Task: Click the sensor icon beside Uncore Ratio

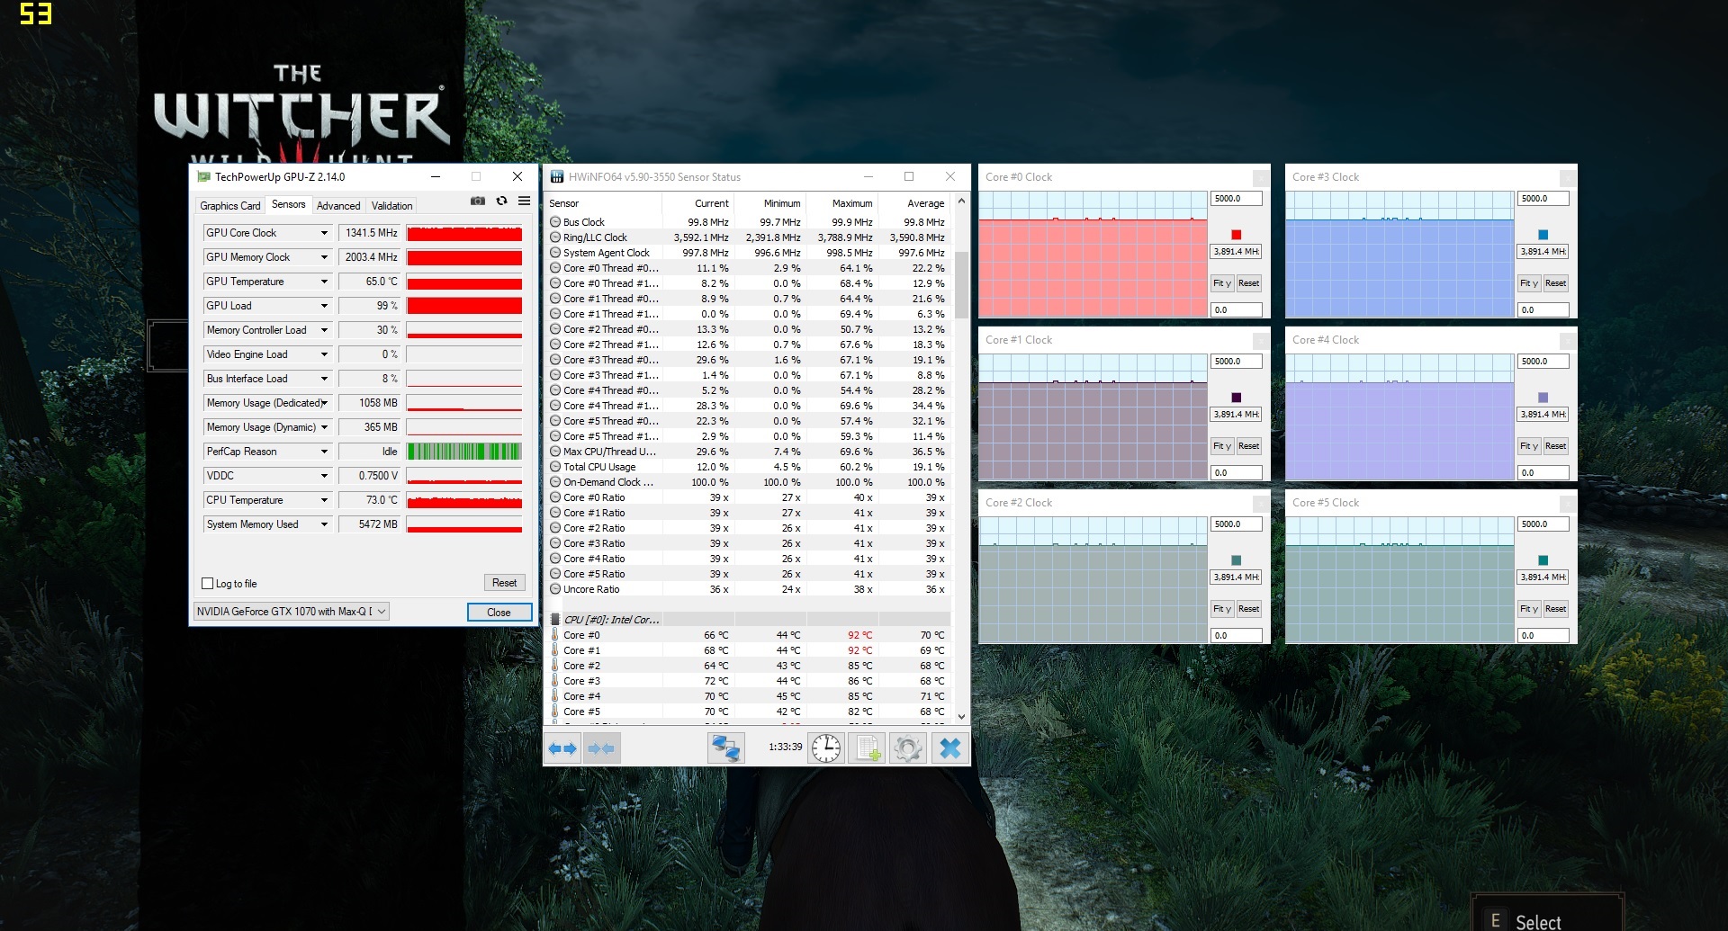Action: pyautogui.click(x=555, y=589)
